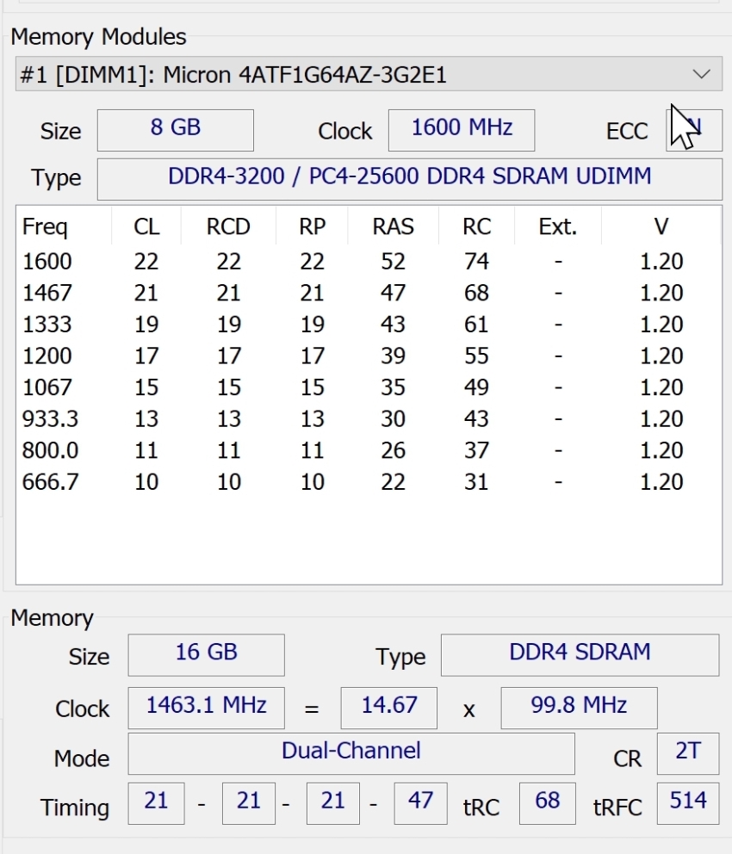Open the DIMM1 Micron module dropdown
Image resolution: width=732 pixels, height=854 pixels.
(x=369, y=74)
